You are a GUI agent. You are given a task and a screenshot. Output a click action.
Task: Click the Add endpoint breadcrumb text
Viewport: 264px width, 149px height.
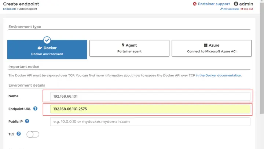28,9
